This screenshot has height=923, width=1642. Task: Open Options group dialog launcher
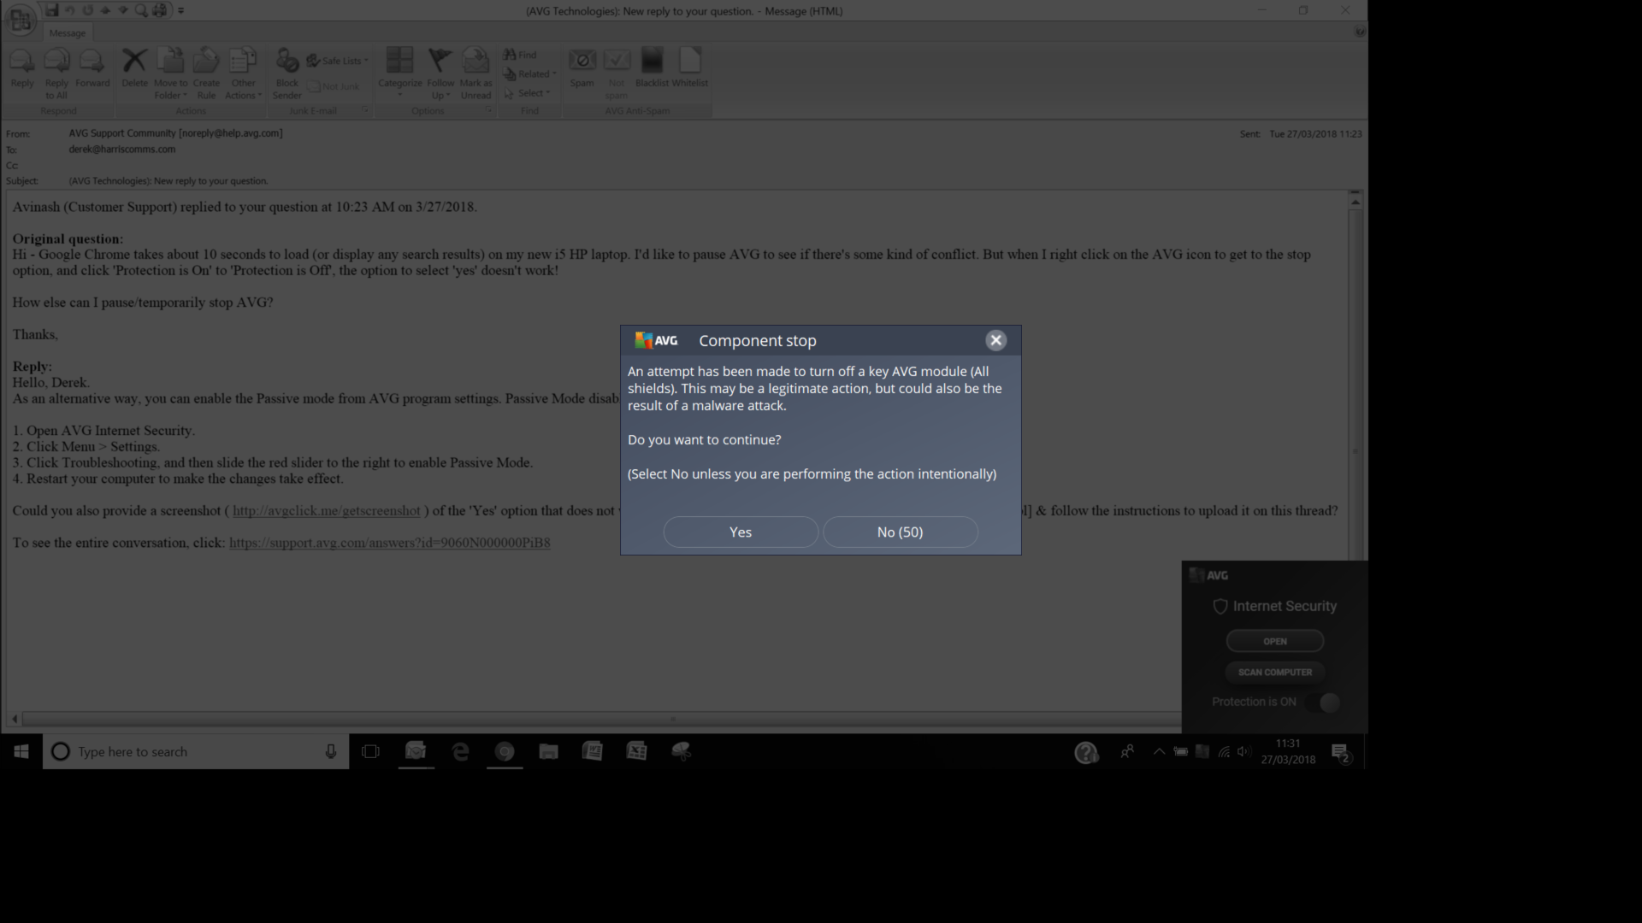(489, 110)
